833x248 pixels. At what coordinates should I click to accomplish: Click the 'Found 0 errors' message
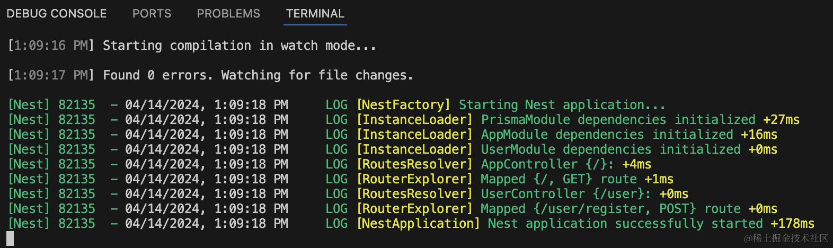pos(258,75)
